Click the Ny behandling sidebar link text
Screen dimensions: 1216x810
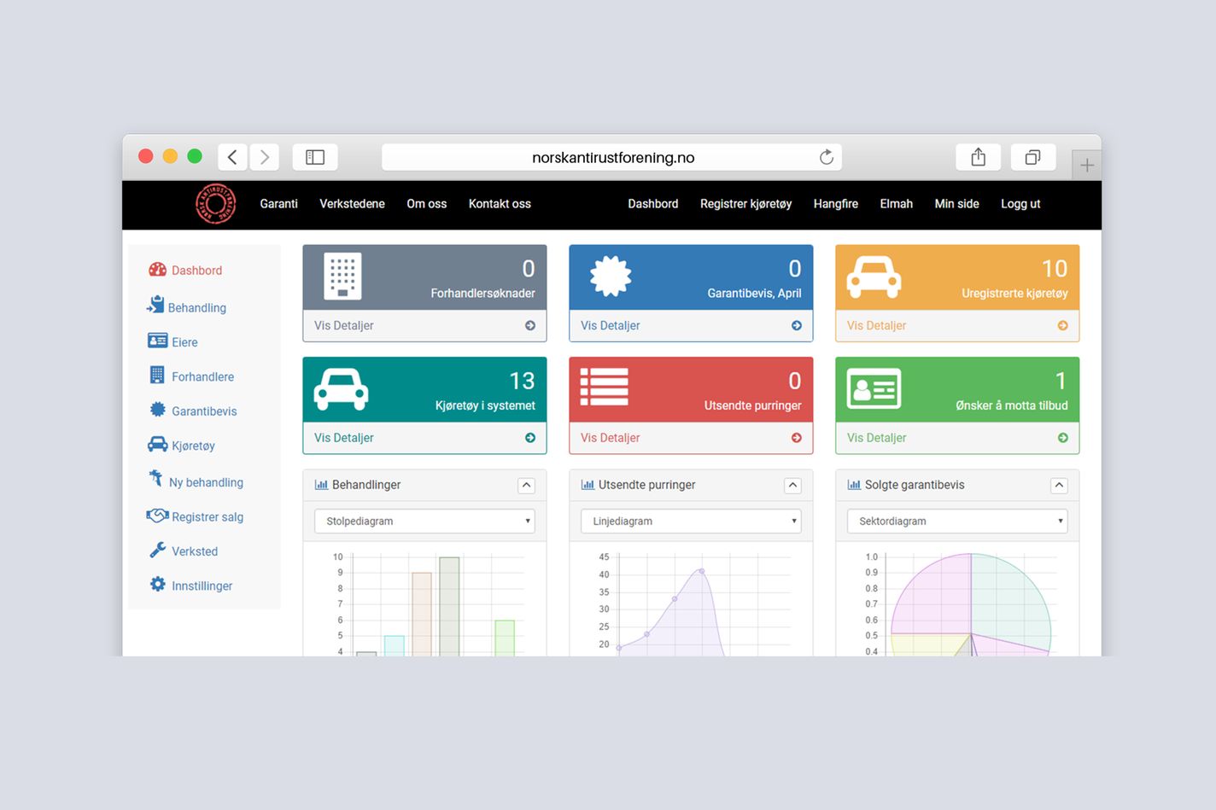click(206, 482)
